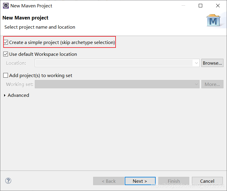The height and width of the screenshot is (191, 227).
Task: Uncheck Create a simple project checkbox
Action: point(6,43)
